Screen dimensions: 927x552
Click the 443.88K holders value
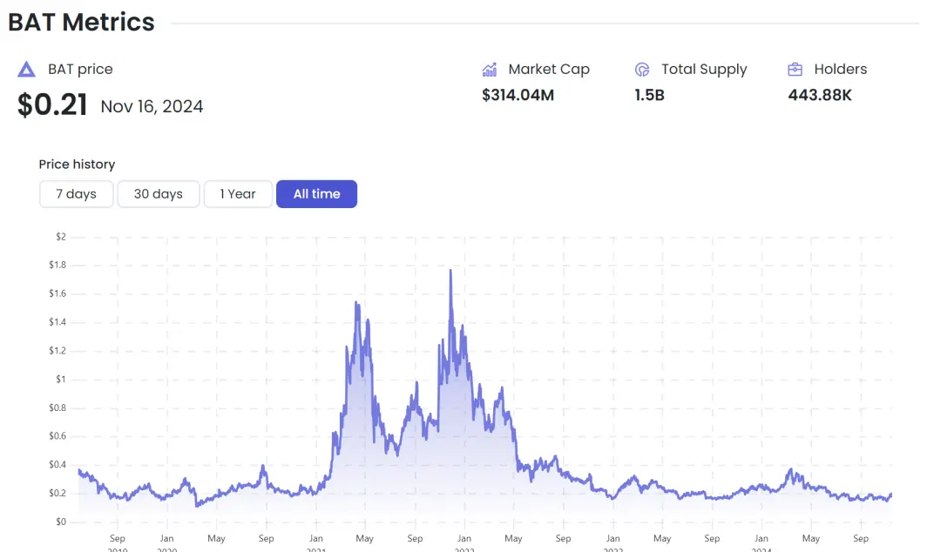[820, 95]
